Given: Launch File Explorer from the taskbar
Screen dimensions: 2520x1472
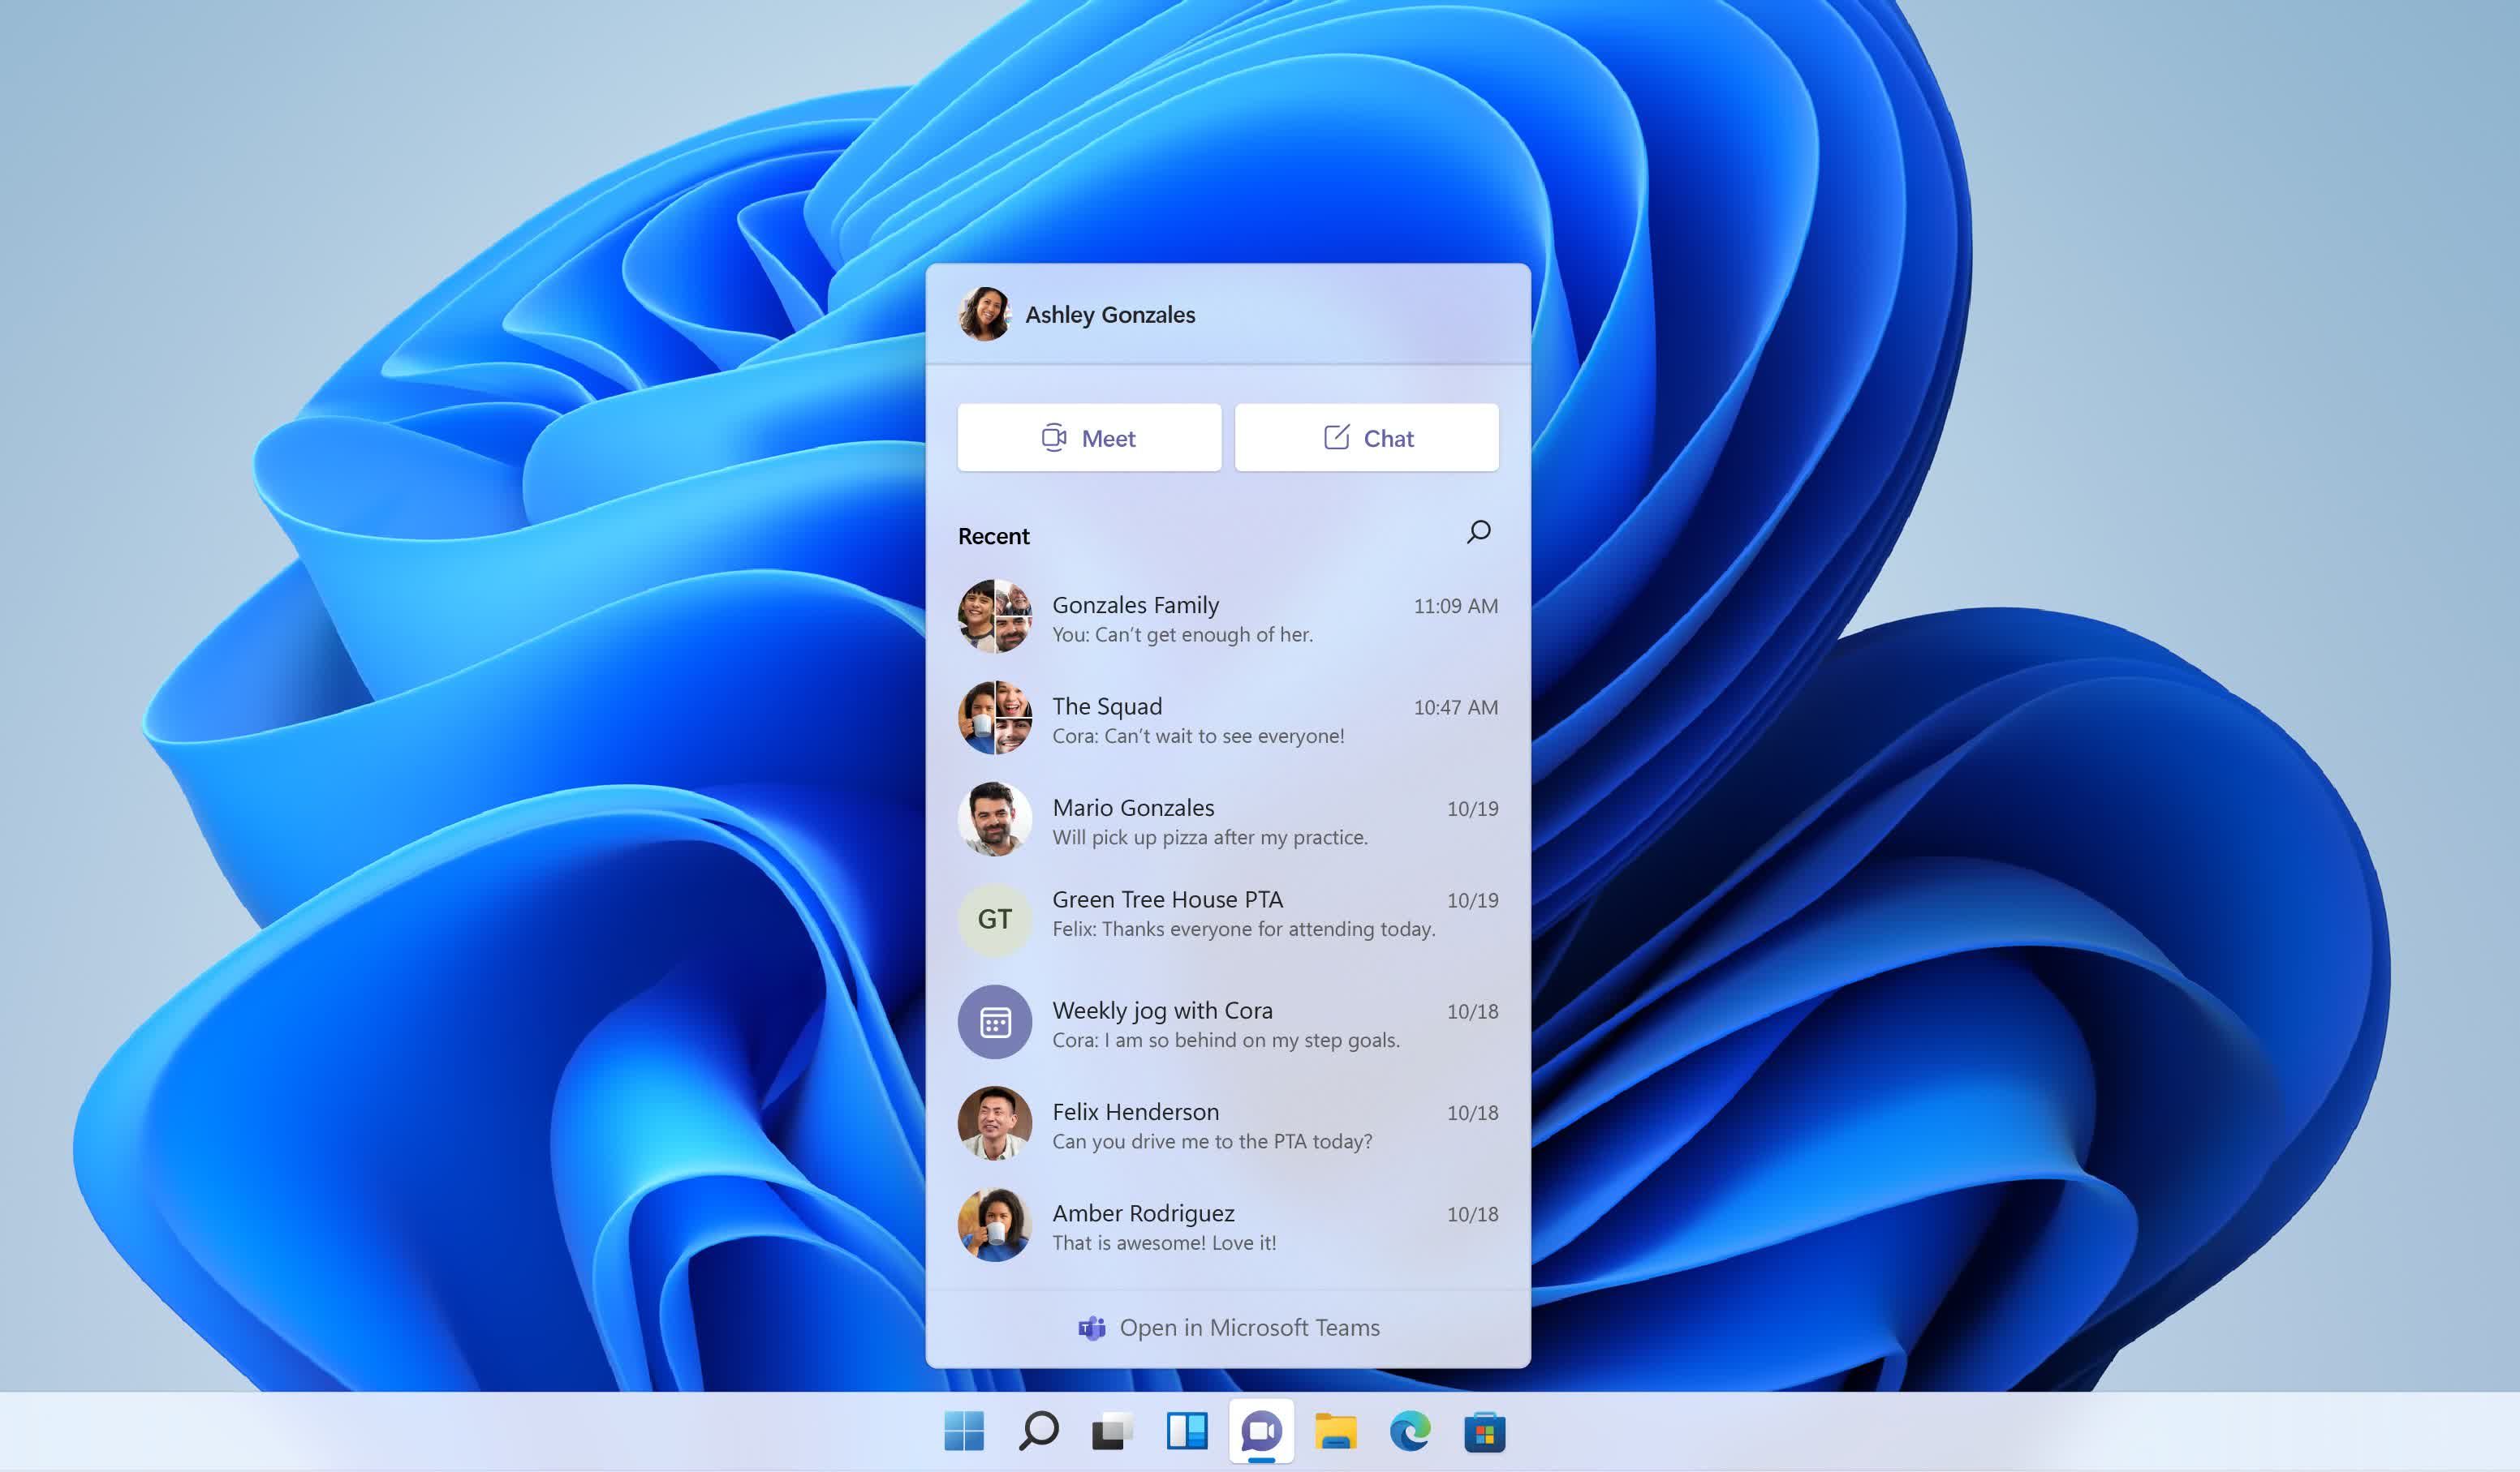Looking at the screenshot, I should (1335, 1430).
